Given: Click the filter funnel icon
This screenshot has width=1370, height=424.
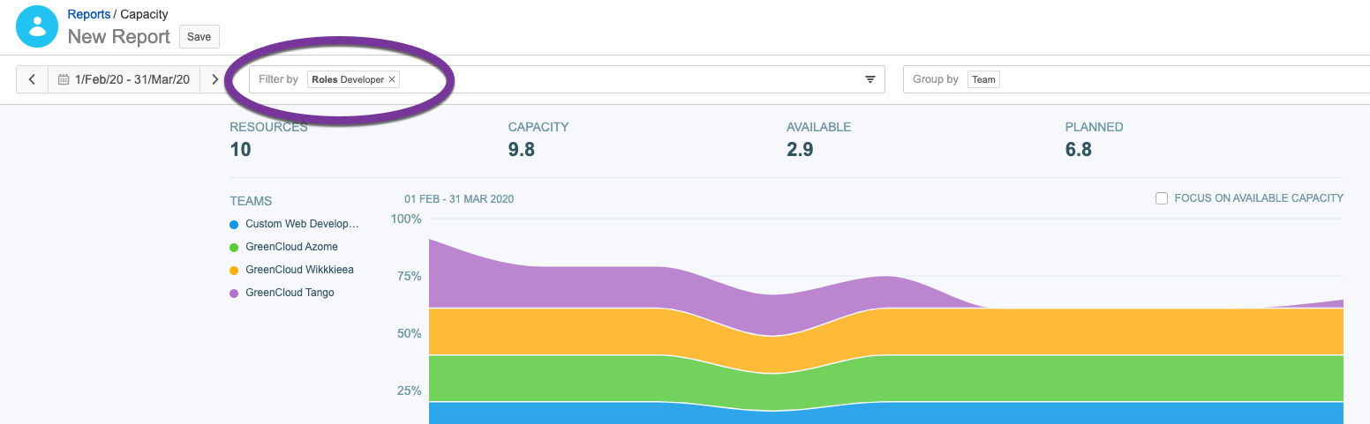Looking at the screenshot, I should pyautogui.click(x=869, y=79).
